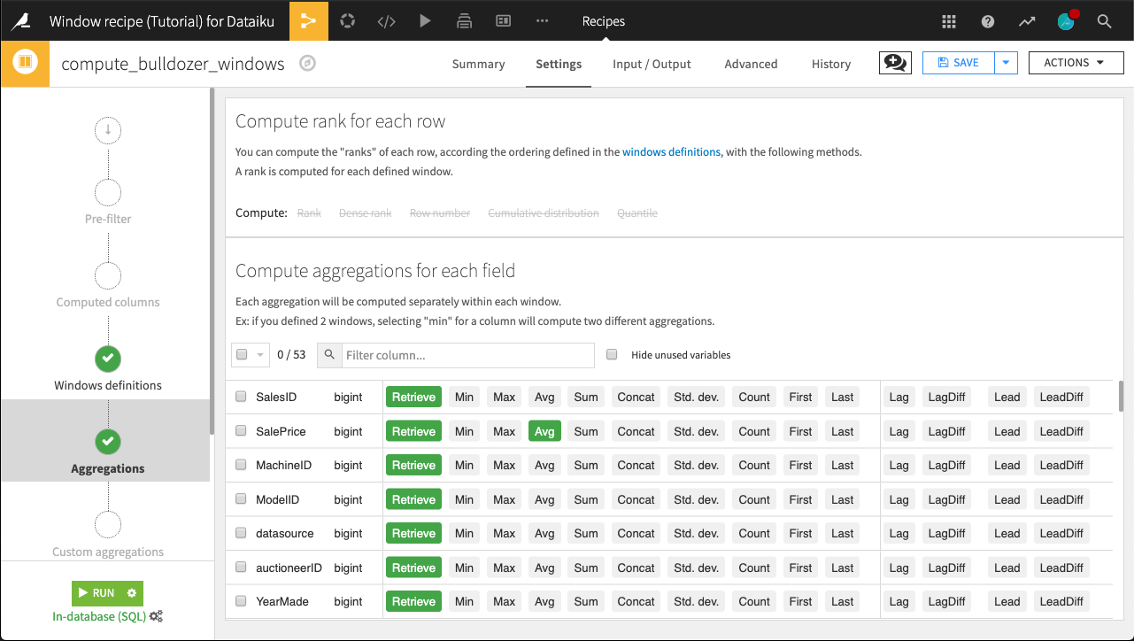Screen dimensions: 1134x641
Task: Click the gear icon on Run button
Action: pos(132,593)
